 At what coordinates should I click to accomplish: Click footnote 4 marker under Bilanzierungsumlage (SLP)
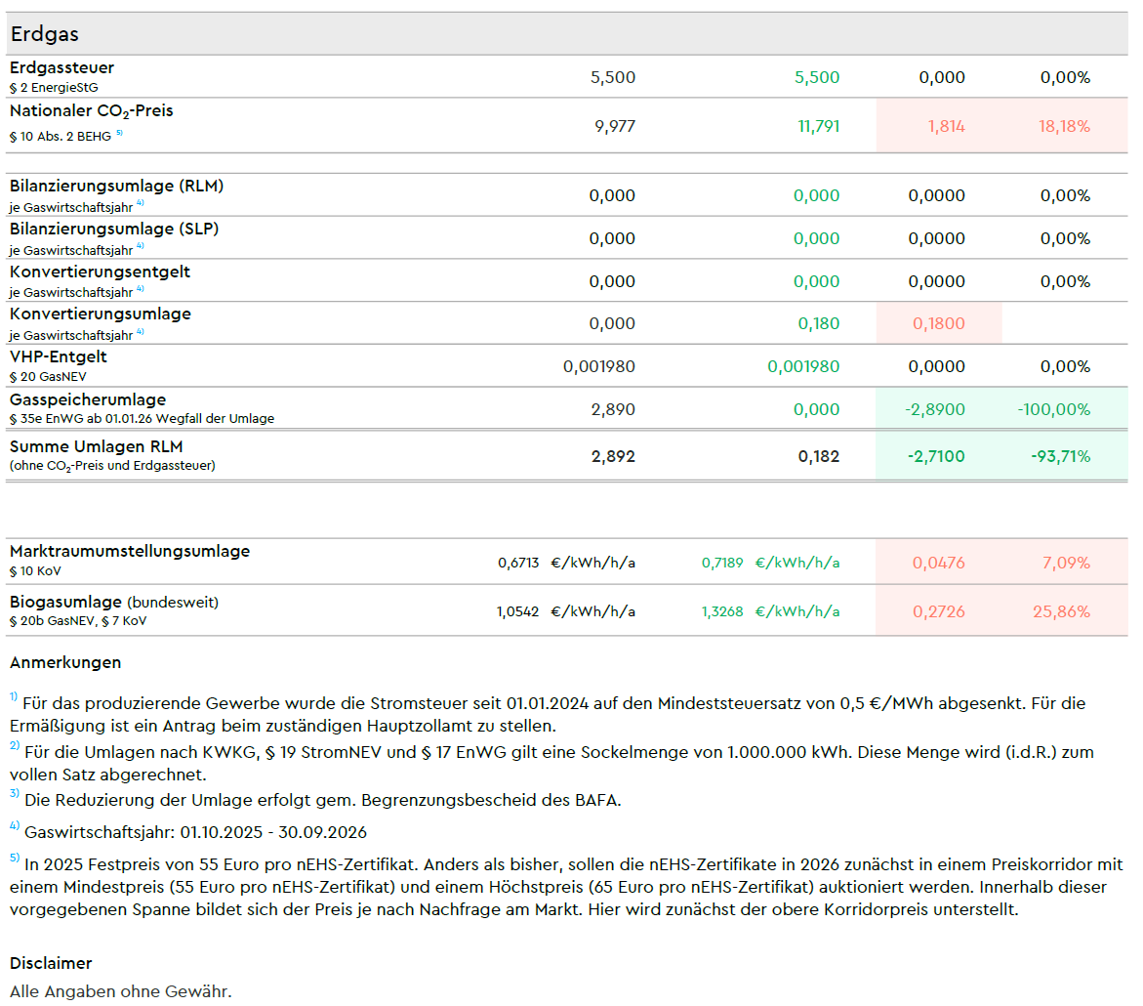[141, 246]
